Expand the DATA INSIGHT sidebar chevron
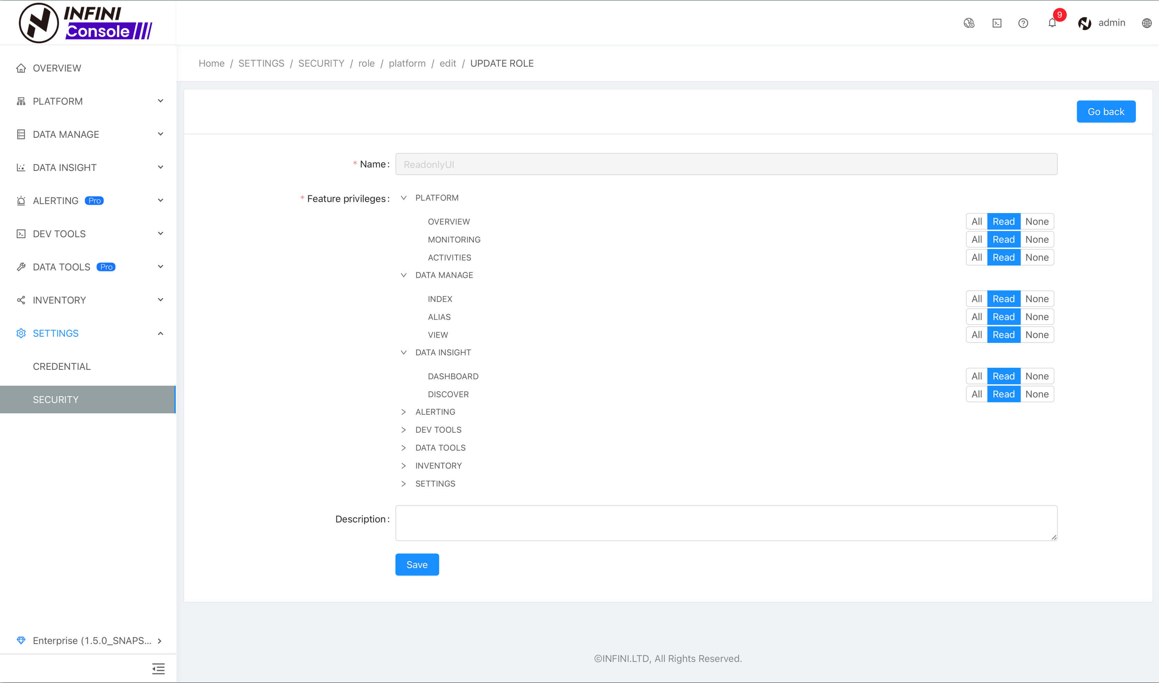The image size is (1159, 683). coord(161,167)
